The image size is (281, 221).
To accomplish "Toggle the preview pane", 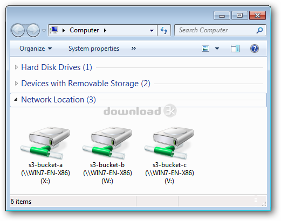I will 235,49.
